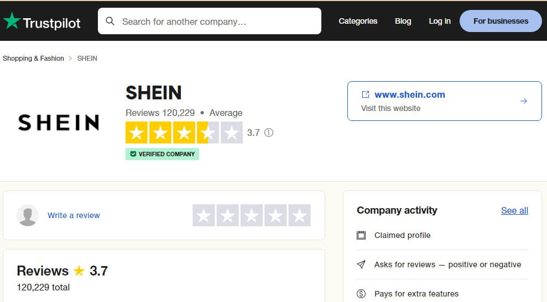
Task: Open the Blog page from the header
Action: [x=403, y=21]
